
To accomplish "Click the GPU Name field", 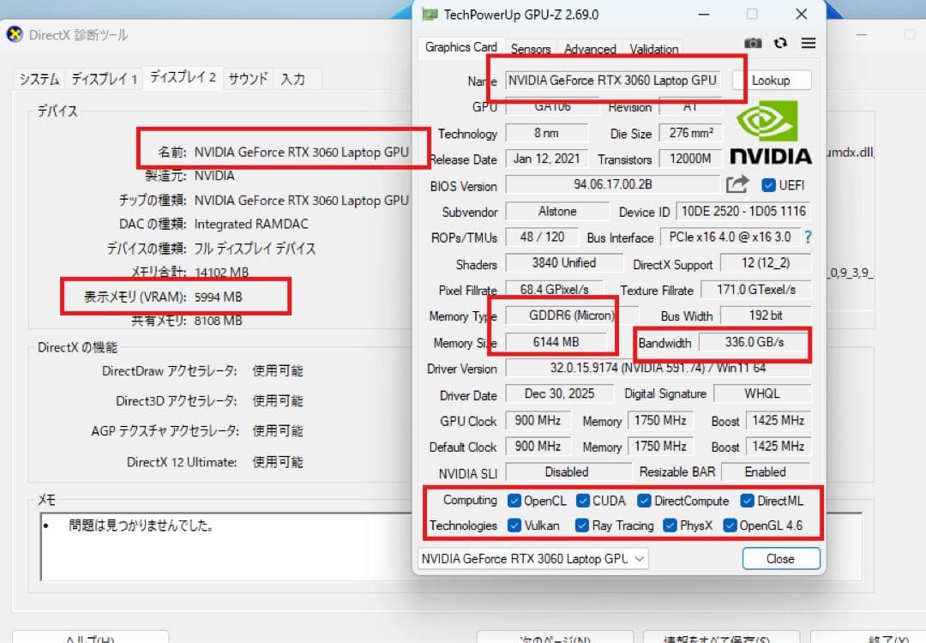I will (613, 81).
